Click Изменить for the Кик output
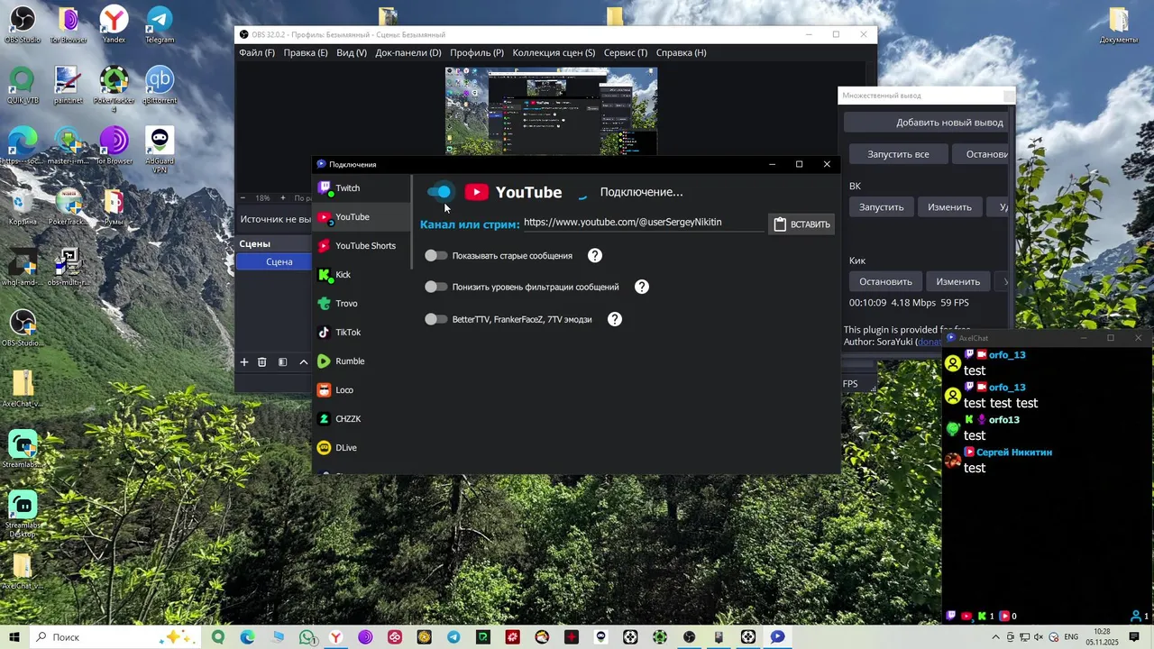Viewport: 1154px width, 649px height. 957,281
